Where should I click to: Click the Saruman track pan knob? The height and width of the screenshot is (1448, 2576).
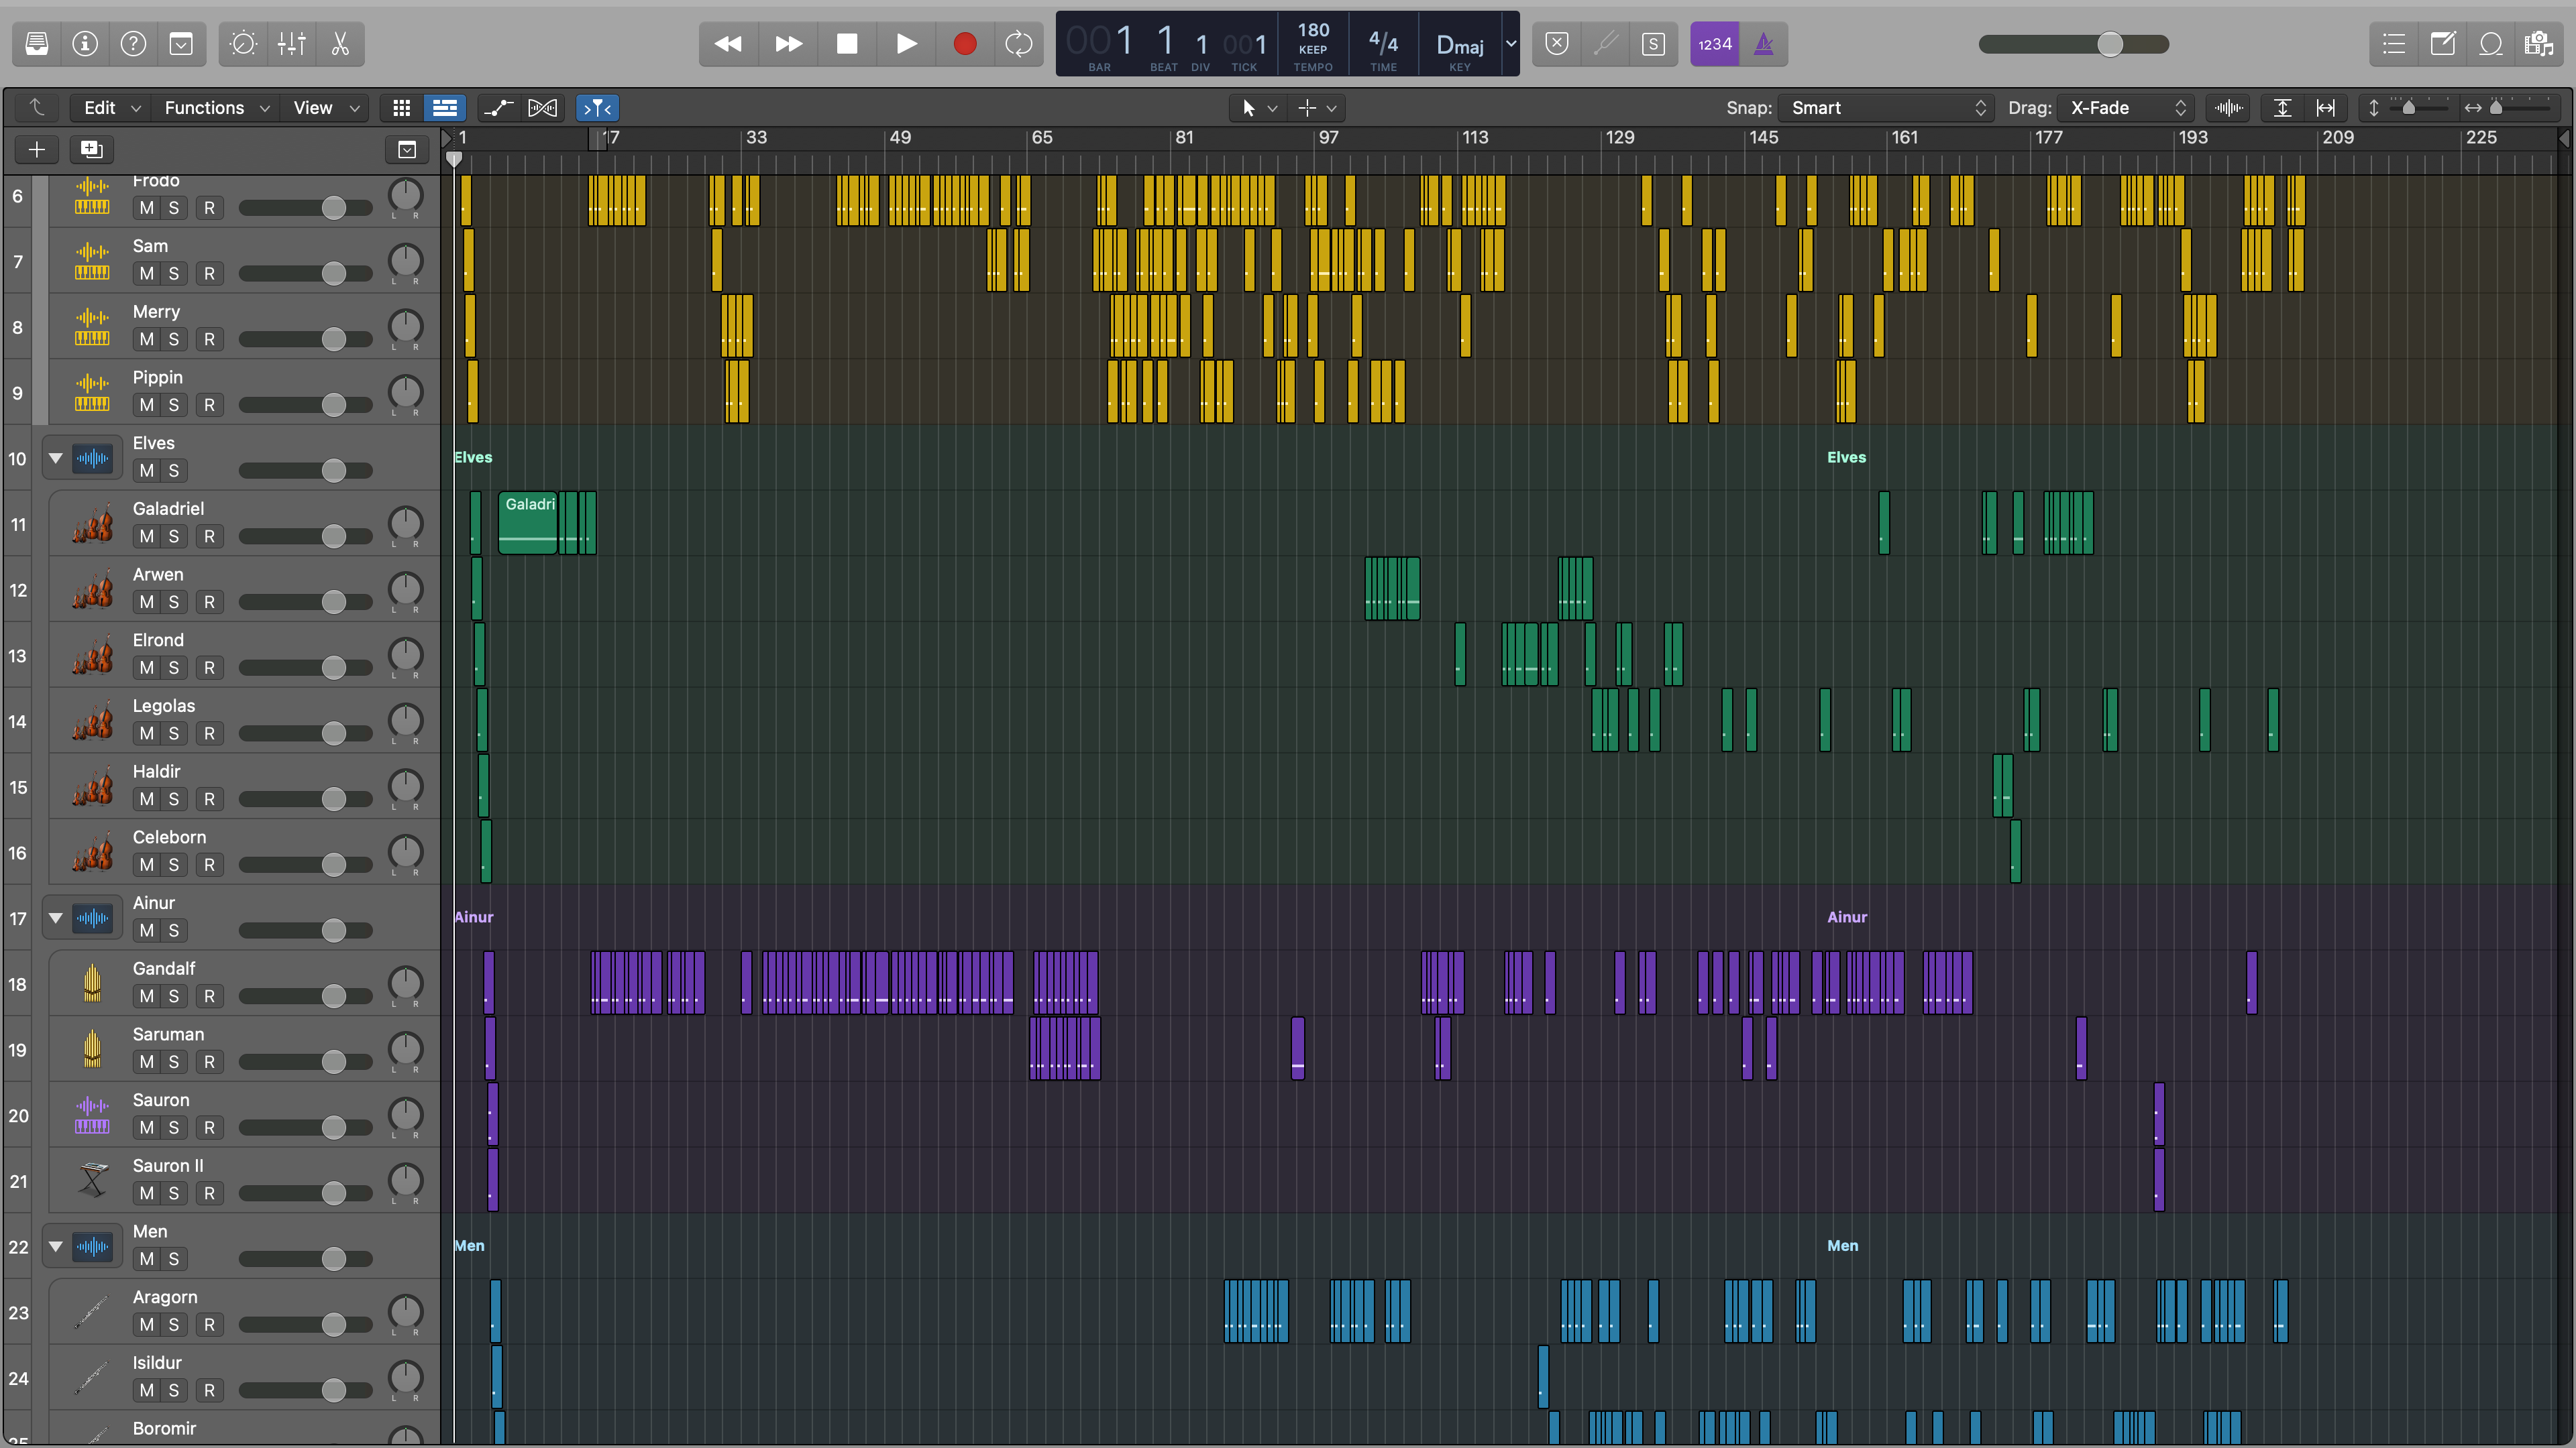[405, 1049]
